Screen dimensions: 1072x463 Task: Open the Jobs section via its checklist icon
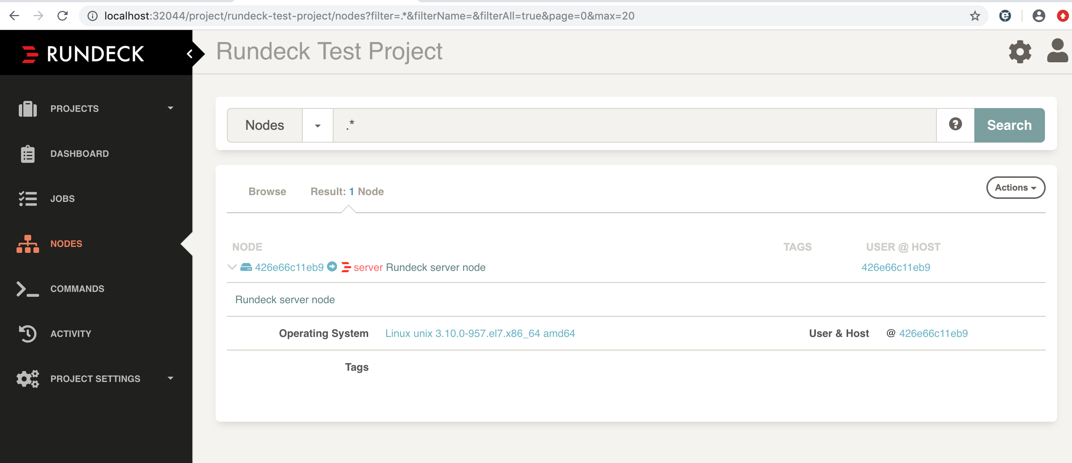point(27,198)
